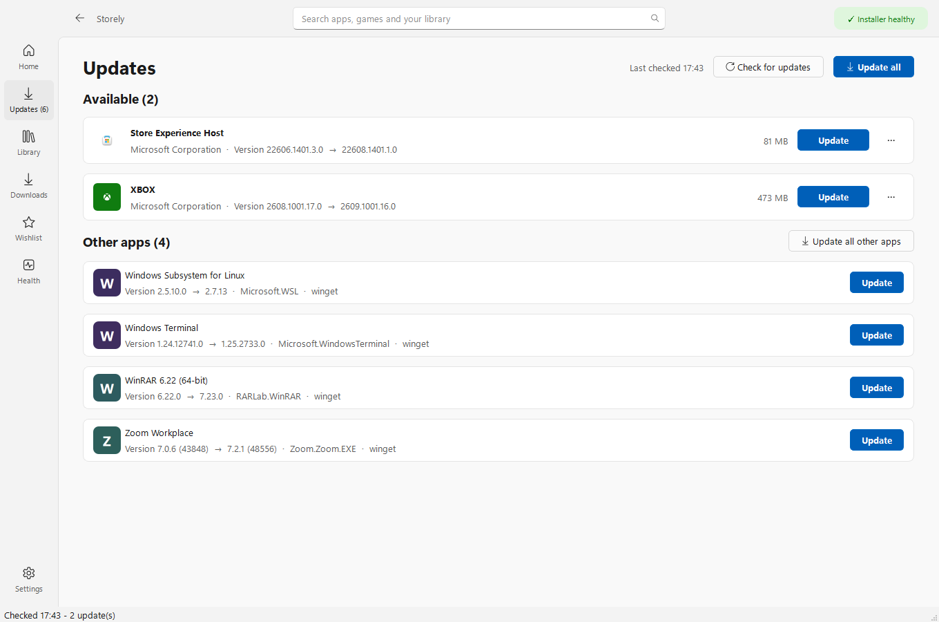Open more options for XBOX
This screenshot has height=622, width=939.
tap(891, 197)
